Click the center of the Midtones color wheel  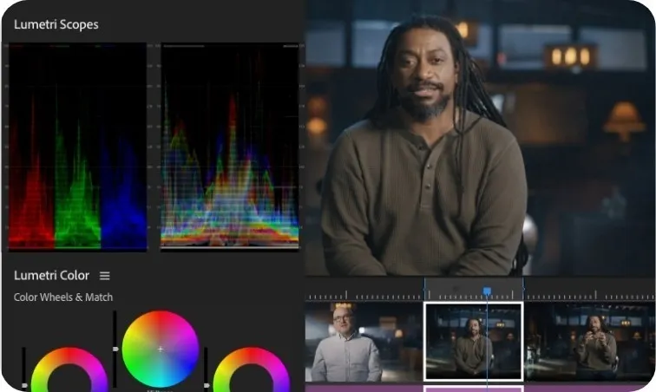tap(161, 349)
